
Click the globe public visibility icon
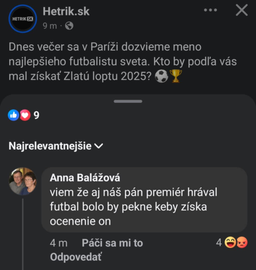[x=69, y=26]
